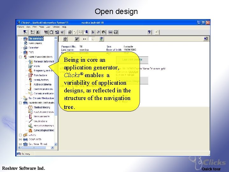Screen dimensions: 229x172
Task: Click the greyed exit door icon beside help
Action: 157,32
